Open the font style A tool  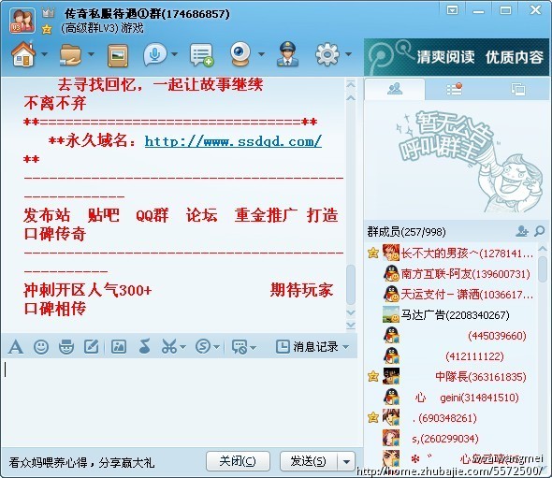[16, 347]
